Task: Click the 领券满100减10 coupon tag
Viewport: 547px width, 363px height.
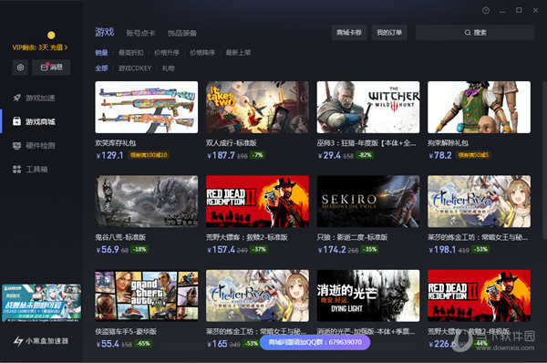Action: coord(149,155)
